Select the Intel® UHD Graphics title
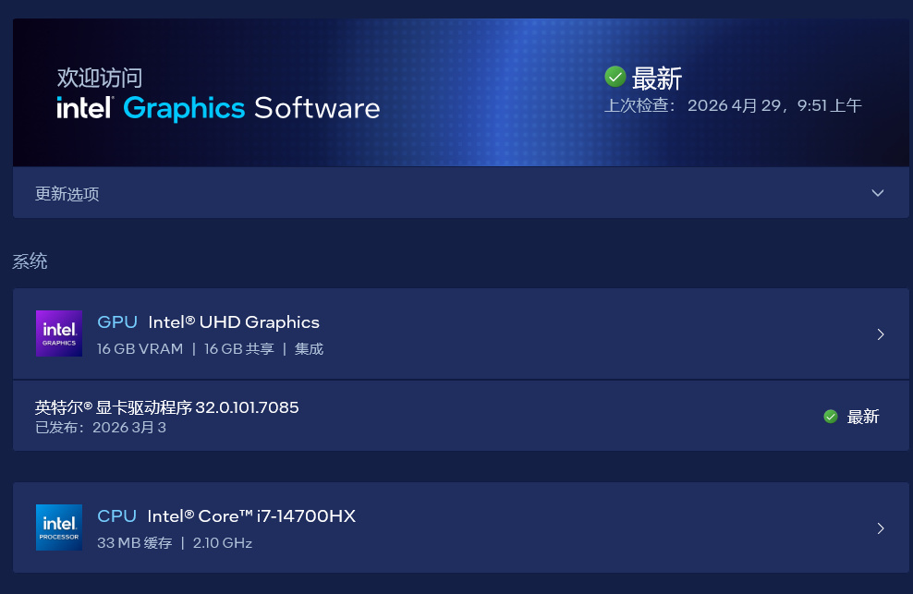This screenshot has width=913, height=594. (234, 322)
